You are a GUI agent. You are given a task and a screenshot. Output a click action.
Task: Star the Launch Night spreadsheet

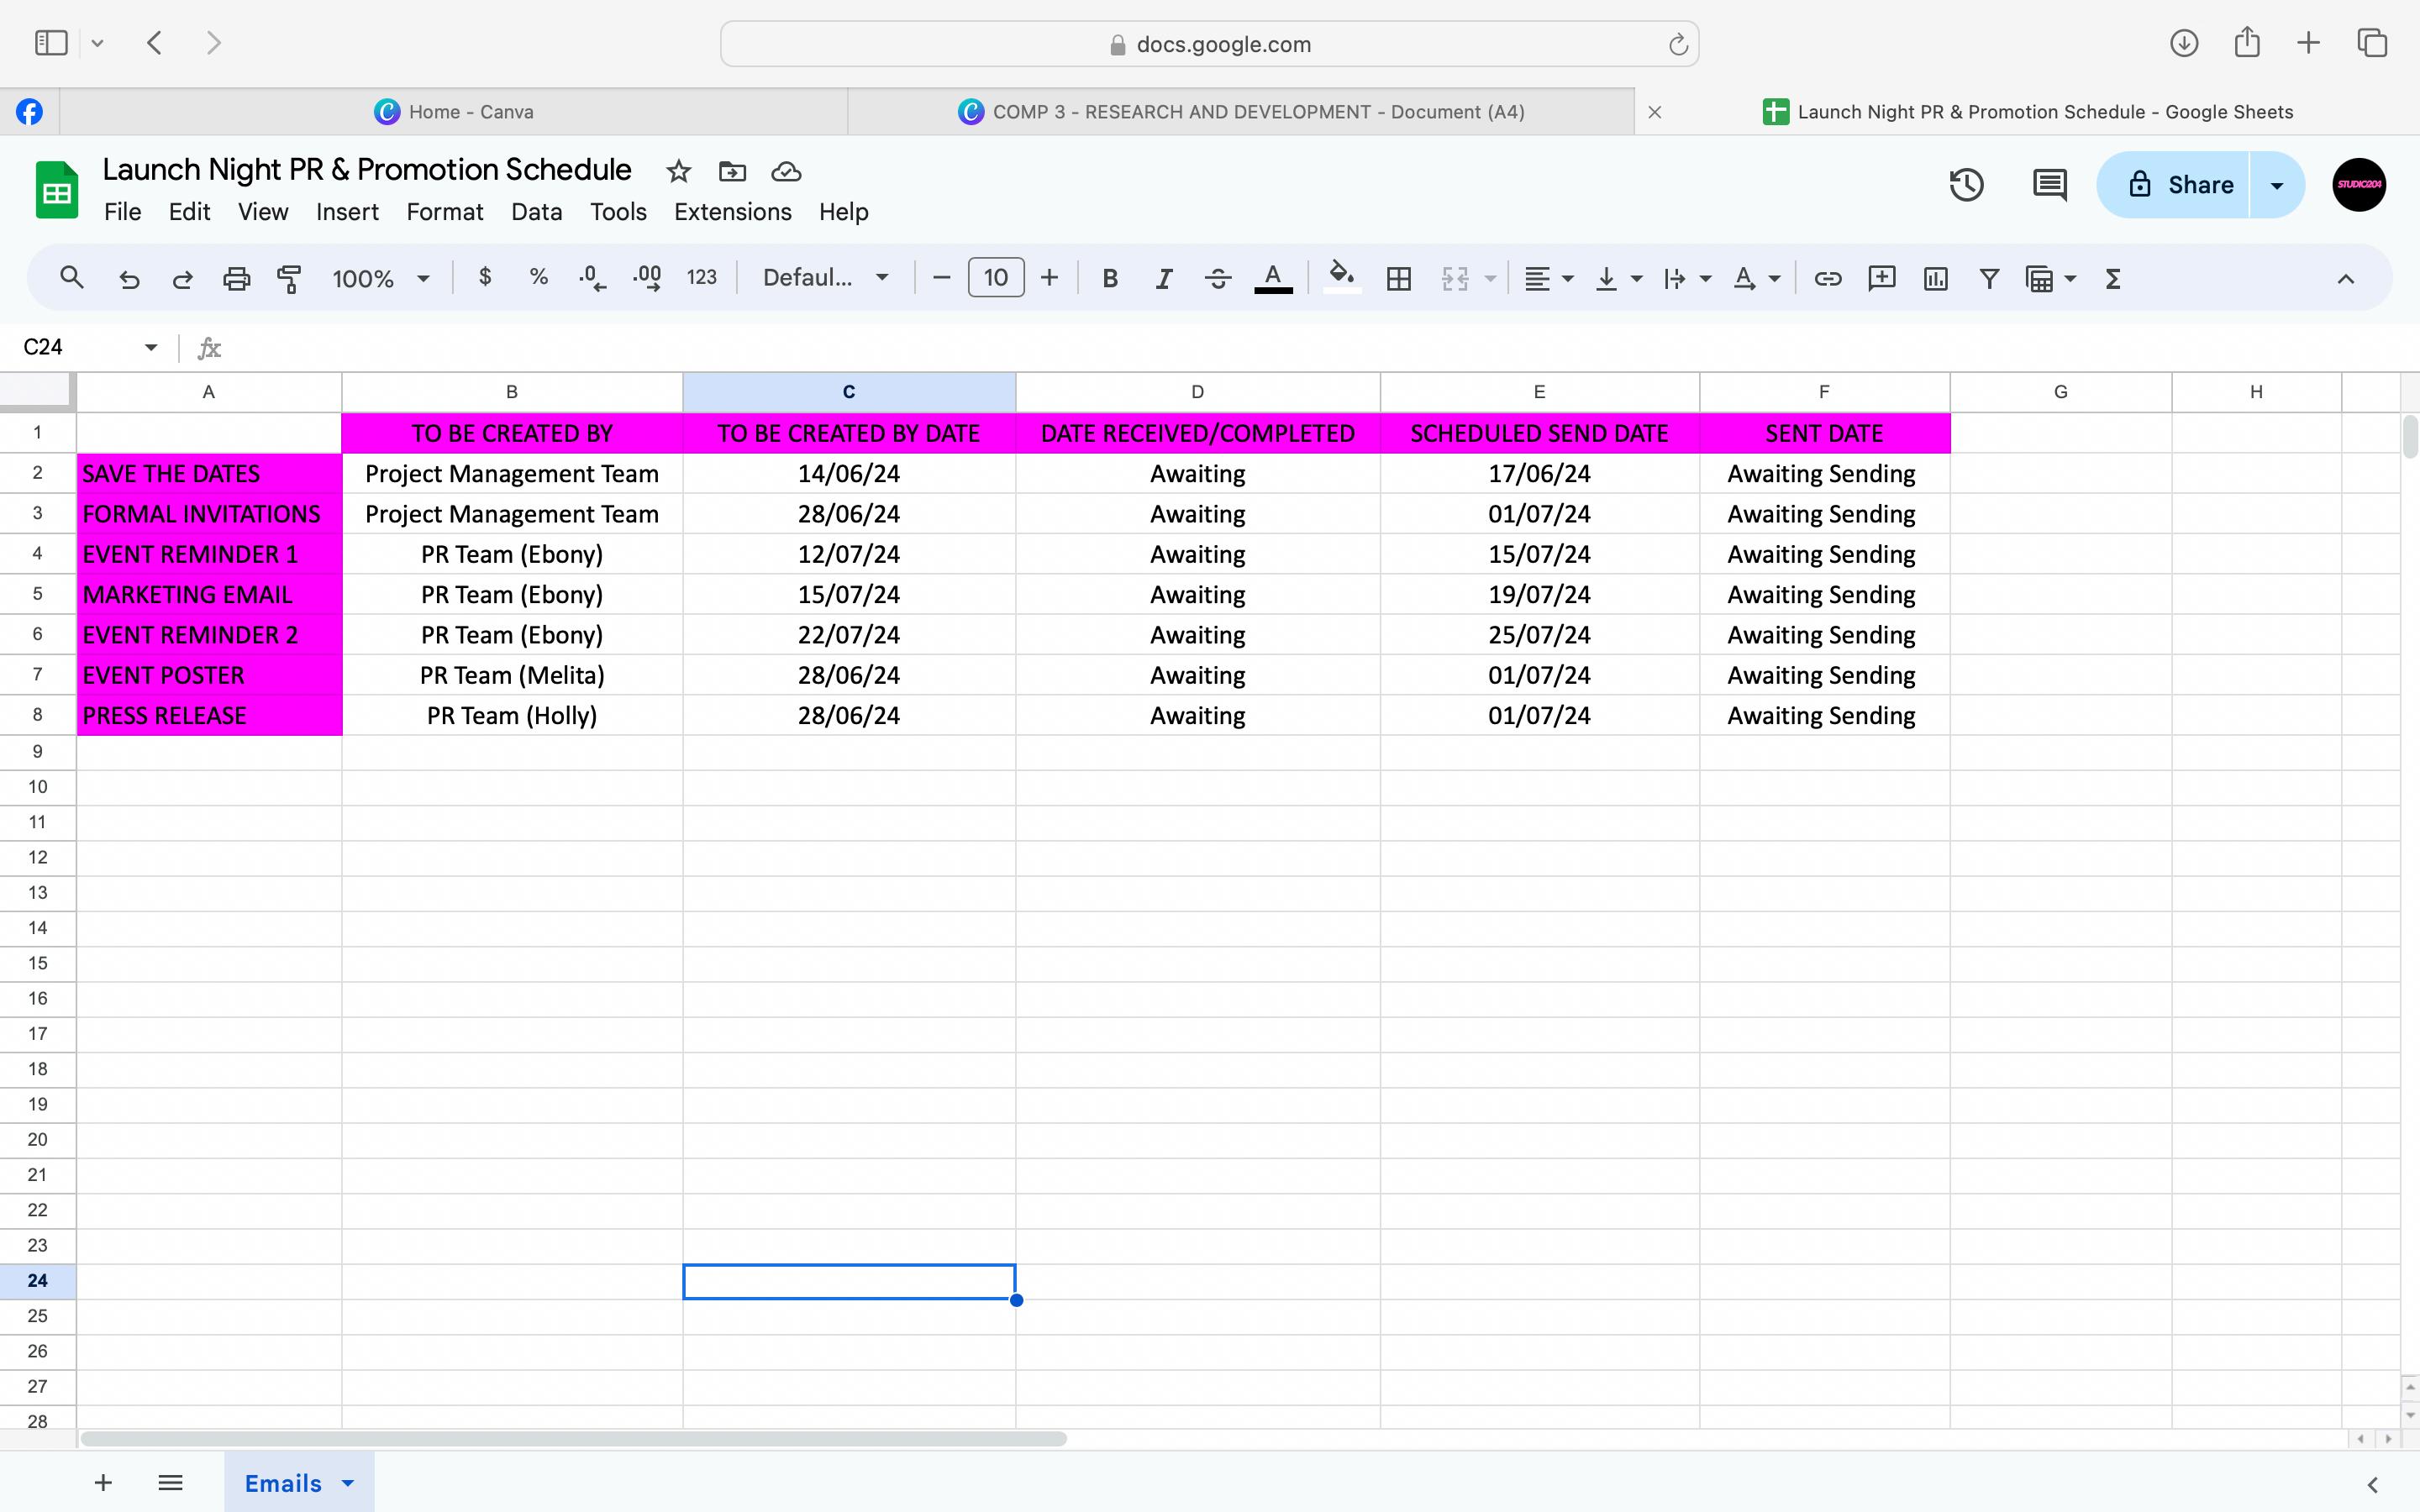(x=678, y=172)
